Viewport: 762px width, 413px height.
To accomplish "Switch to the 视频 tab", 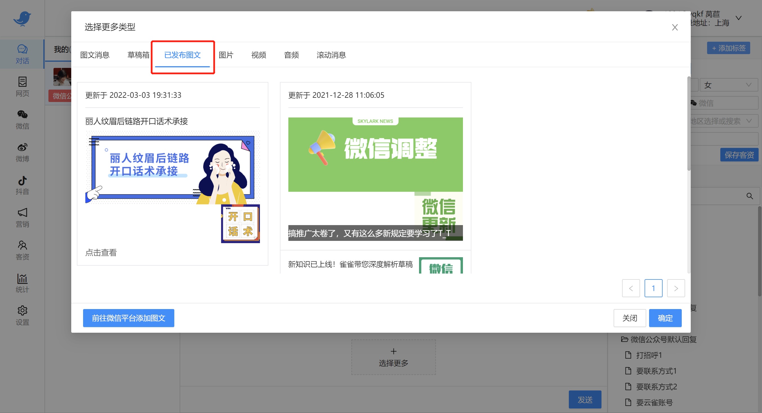I will tap(258, 55).
